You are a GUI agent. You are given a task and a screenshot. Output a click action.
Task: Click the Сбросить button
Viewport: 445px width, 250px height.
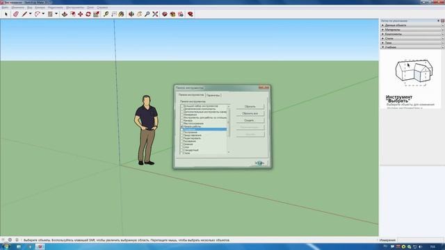coord(250,106)
